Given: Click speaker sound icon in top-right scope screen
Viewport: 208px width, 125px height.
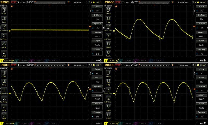Looking at the screenshot, I should coord(205,60).
